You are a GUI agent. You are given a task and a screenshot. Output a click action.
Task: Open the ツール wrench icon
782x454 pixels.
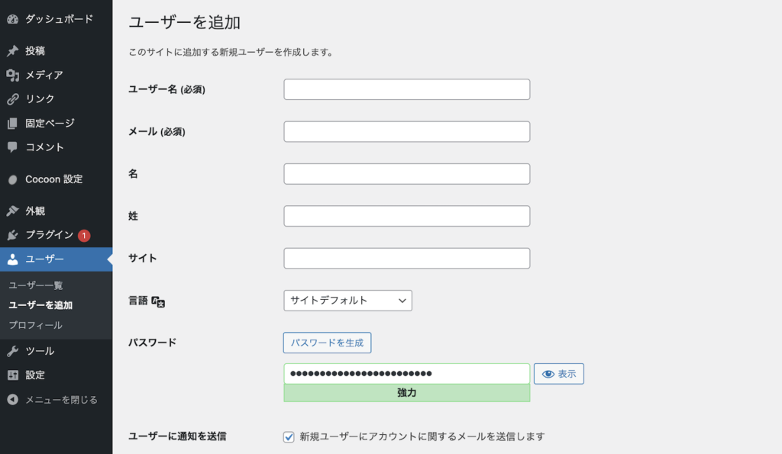13,351
